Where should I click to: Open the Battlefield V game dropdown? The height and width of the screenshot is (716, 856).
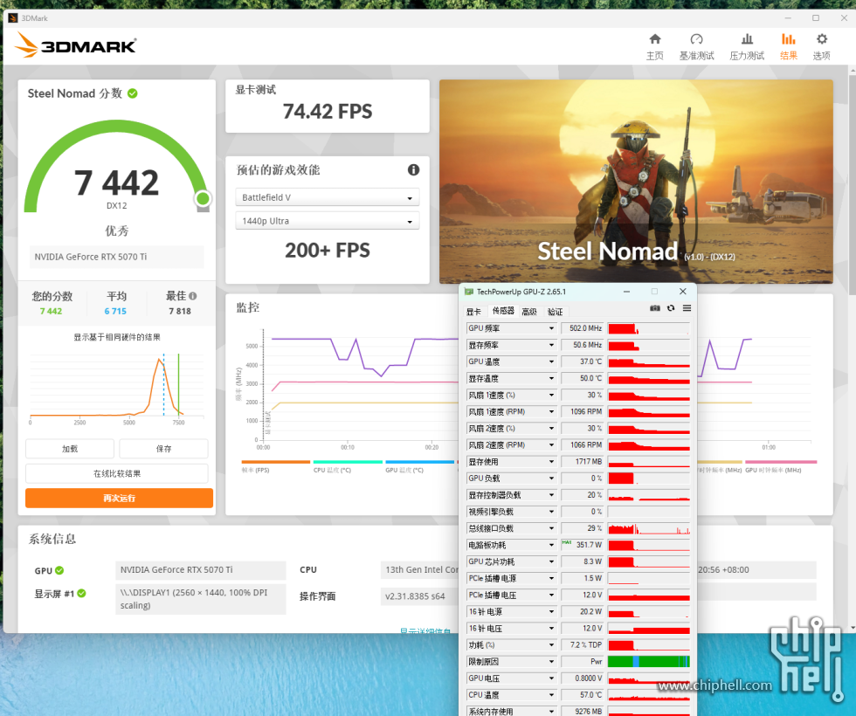coord(327,197)
